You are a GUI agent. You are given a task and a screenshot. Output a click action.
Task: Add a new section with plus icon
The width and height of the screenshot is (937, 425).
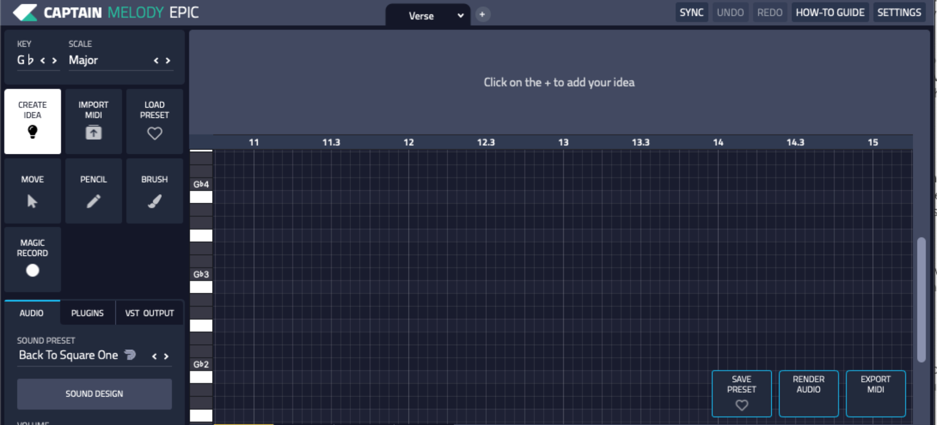(482, 14)
